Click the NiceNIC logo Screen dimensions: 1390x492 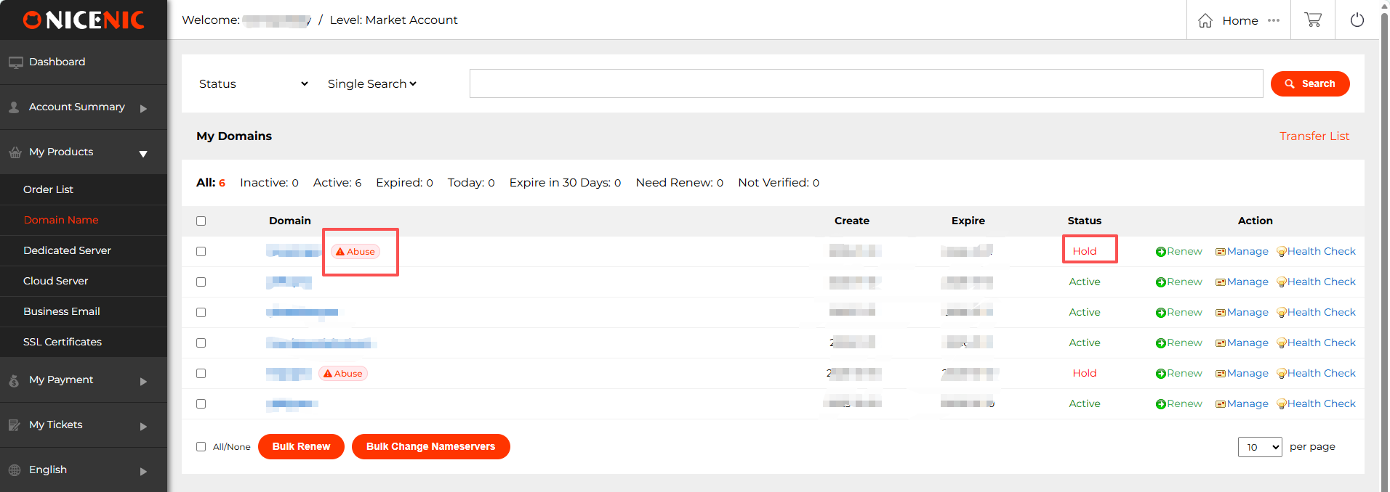pos(84,20)
